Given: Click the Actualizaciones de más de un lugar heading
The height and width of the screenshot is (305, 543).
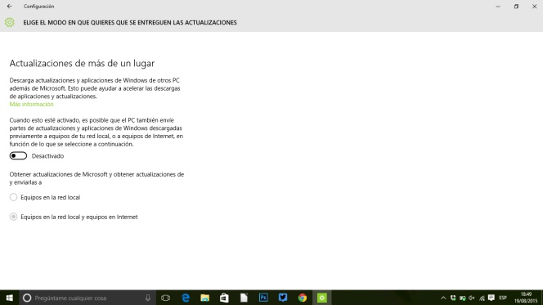Looking at the screenshot, I should (82, 63).
